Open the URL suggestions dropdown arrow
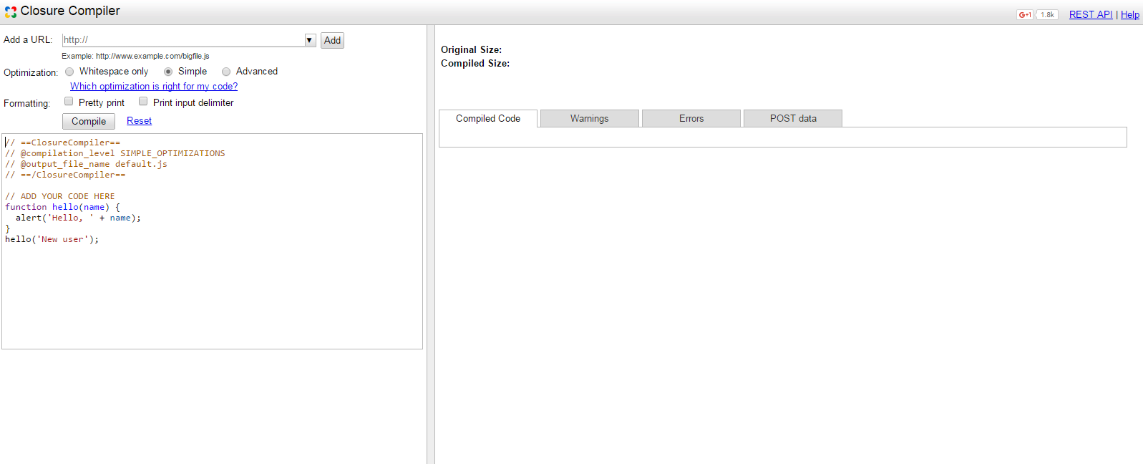Screen dimensions: 1143x464 [310, 40]
